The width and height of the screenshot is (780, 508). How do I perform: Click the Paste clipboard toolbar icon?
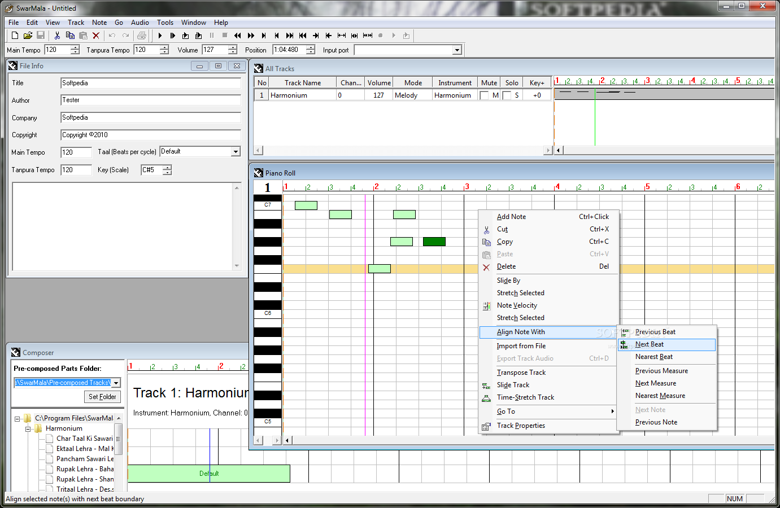click(x=83, y=36)
